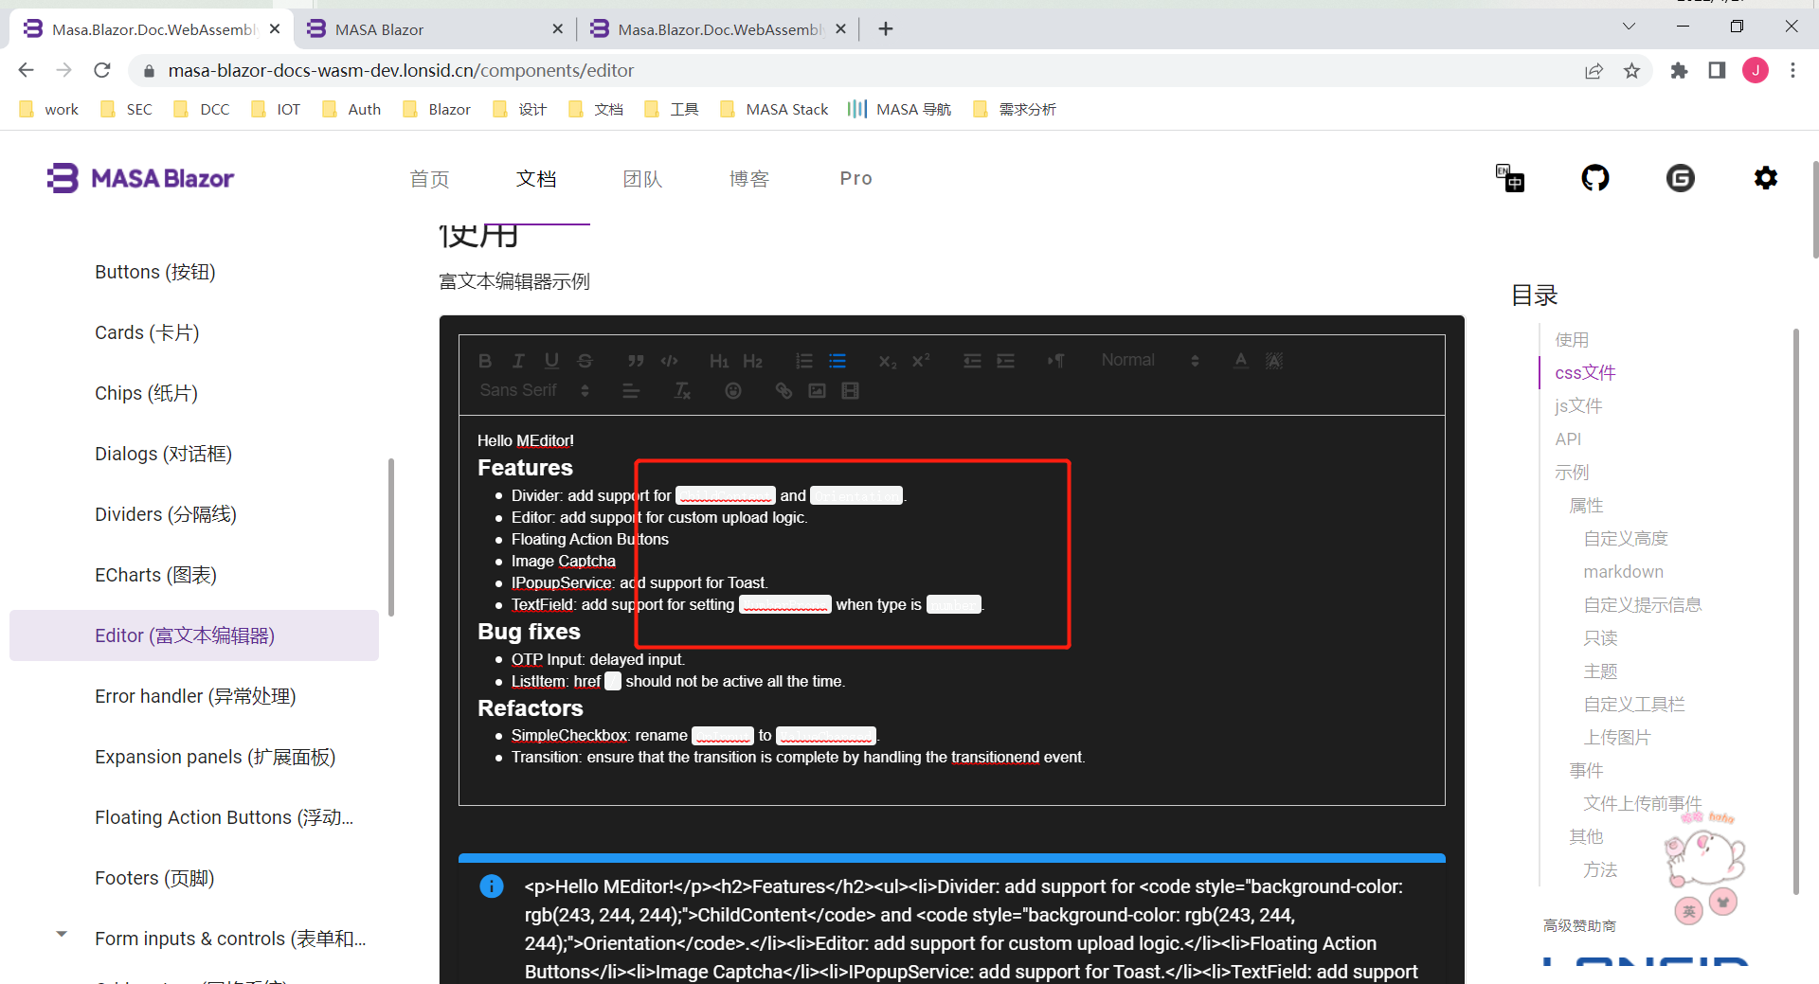Viewport: 1819px width, 984px height.
Task: Select Editor (富文本编辑器) sidebar item
Action: click(194, 635)
